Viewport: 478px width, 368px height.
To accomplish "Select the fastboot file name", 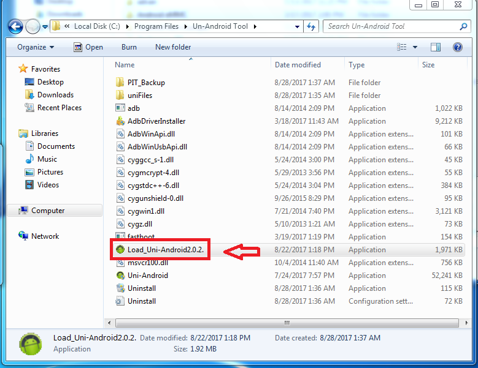I will 141,236.
